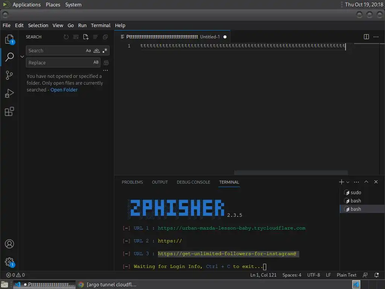The width and height of the screenshot is (385, 289).
Task: Maximize the terminal panel size
Action: click(x=366, y=182)
